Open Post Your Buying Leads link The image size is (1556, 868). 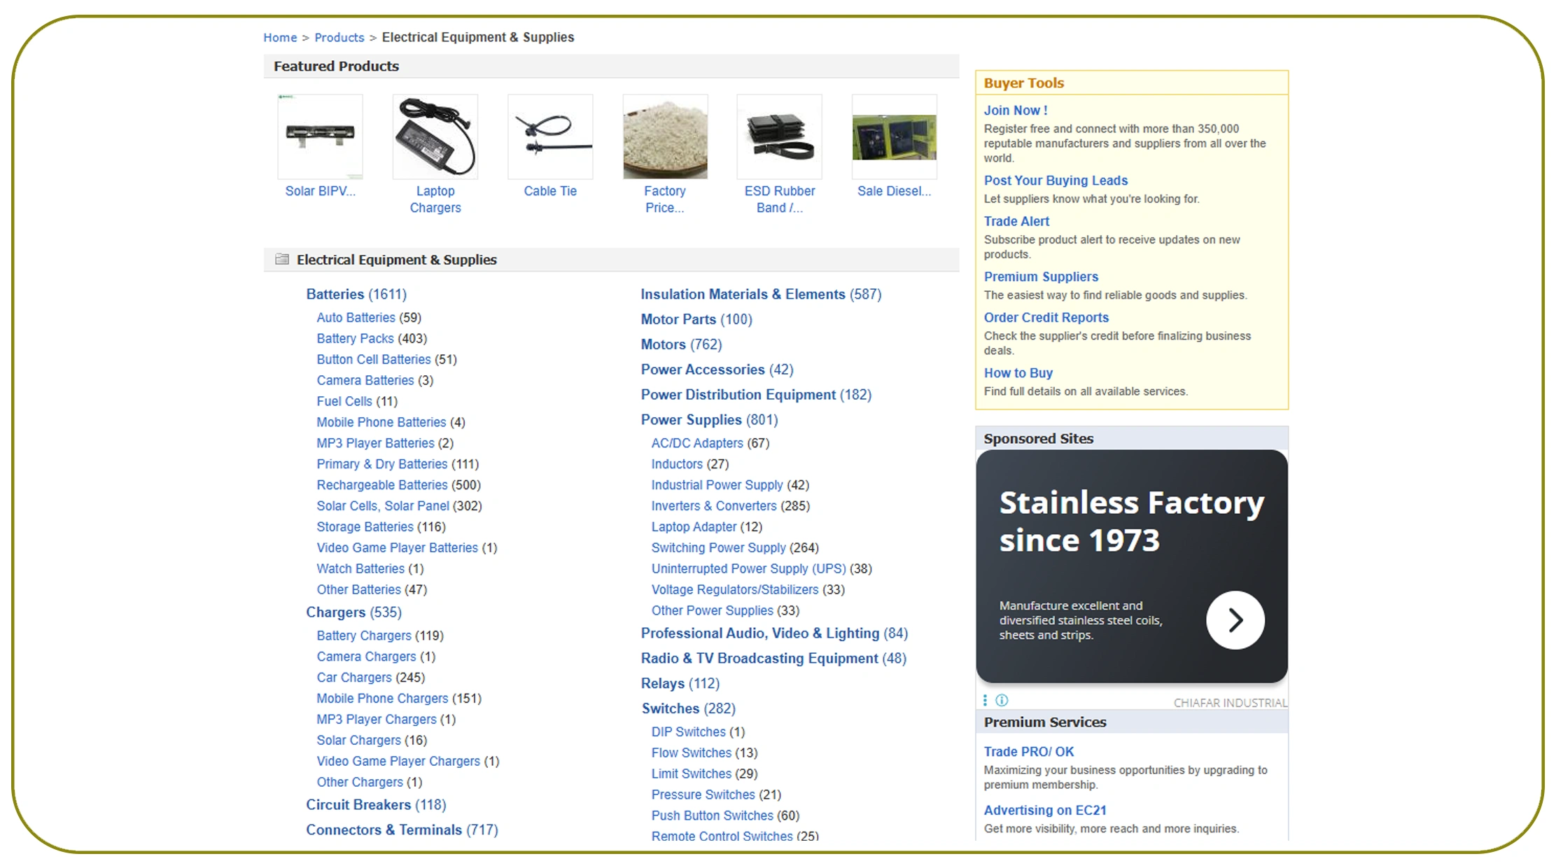[x=1055, y=181]
